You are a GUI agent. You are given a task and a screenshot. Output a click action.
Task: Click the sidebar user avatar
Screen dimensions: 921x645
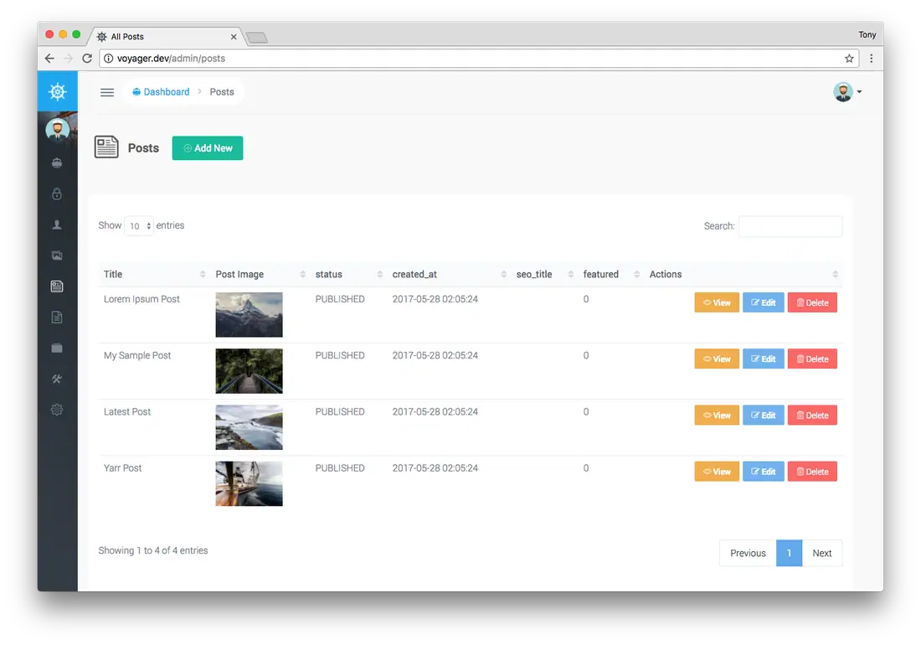tap(58, 130)
